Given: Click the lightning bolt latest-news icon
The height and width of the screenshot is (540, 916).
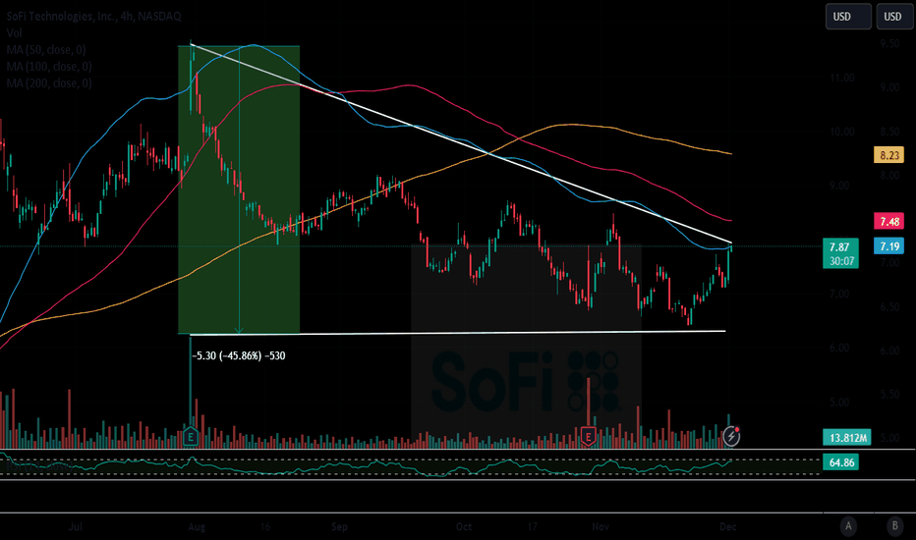Looking at the screenshot, I should pos(731,436).
